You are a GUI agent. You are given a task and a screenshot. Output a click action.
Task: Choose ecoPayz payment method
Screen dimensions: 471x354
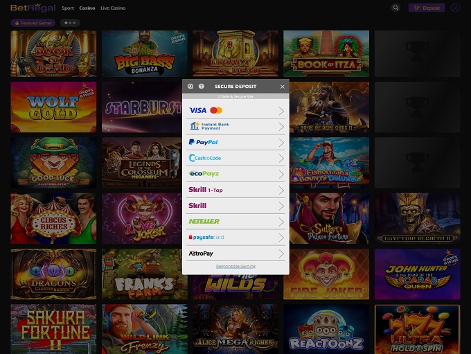click(x=235, y=174)
